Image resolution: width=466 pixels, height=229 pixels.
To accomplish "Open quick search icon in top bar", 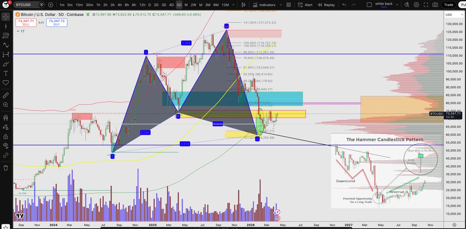I will pyautogui.click(x=406, y=5).
